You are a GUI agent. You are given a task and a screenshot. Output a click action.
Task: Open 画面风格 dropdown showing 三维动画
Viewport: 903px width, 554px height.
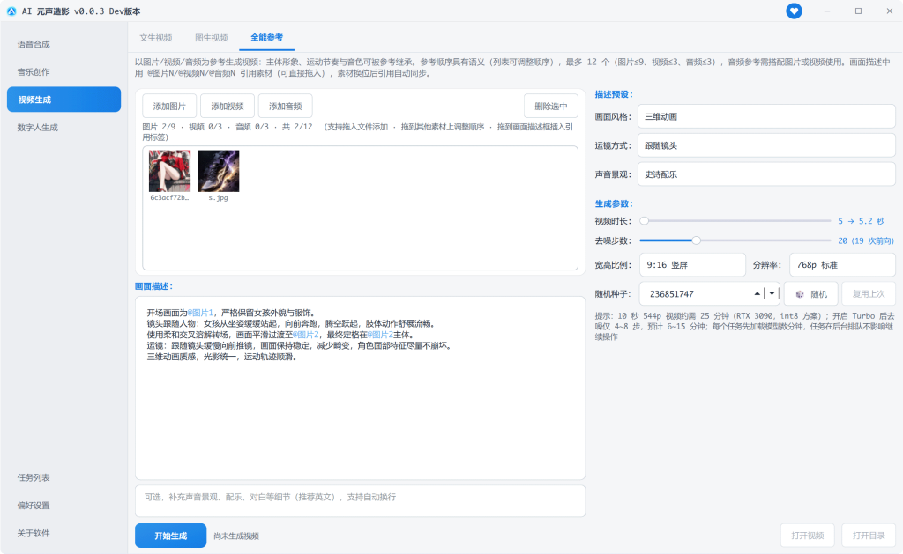(x=766, y=117)
